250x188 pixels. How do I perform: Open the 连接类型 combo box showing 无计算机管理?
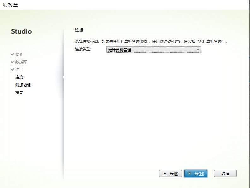pyautogui.click(x=152, y=50)
